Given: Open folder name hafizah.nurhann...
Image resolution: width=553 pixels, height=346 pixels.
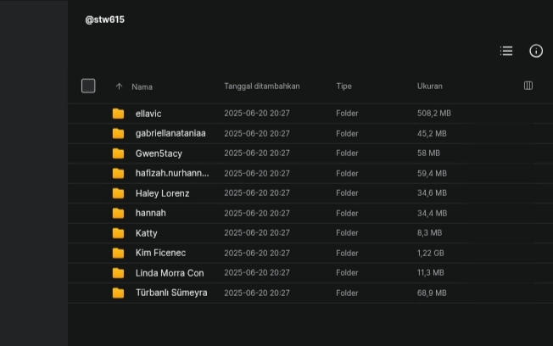Looking at the screenshot, I should (x=172, y=173).
